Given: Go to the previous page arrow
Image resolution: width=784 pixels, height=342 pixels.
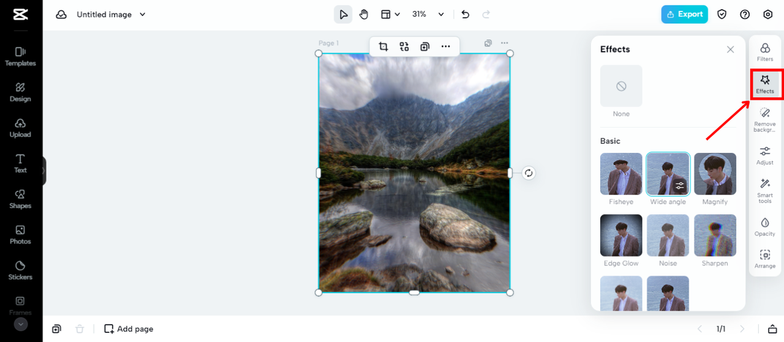Looking at the screenshot, I should 700,329.
